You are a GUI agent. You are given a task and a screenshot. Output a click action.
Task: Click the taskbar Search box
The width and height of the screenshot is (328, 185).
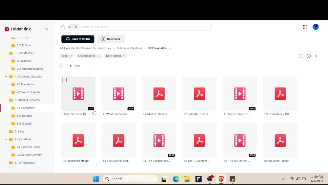pyautogui.click(x=130, y=179)
